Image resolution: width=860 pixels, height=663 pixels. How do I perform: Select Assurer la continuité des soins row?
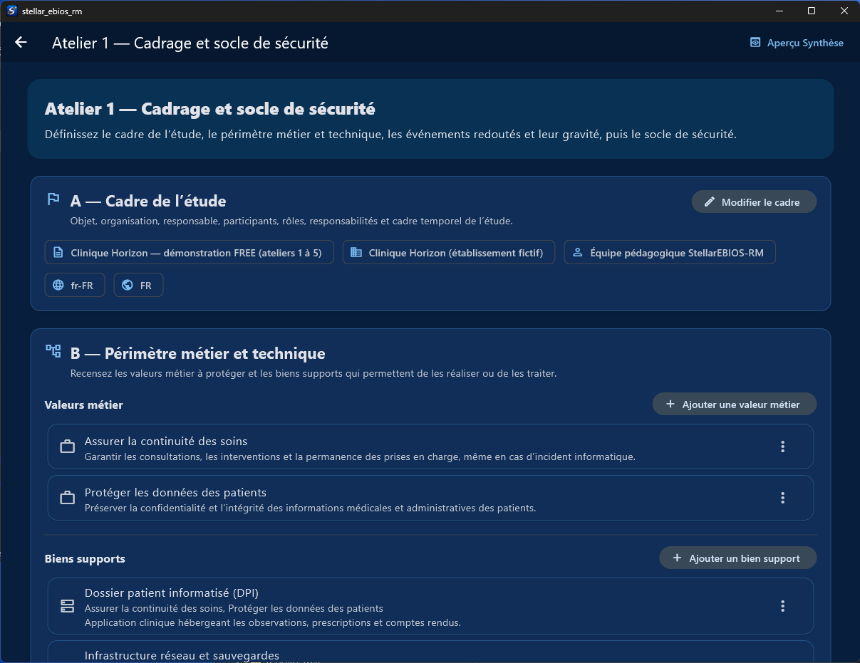click(430, 447)
